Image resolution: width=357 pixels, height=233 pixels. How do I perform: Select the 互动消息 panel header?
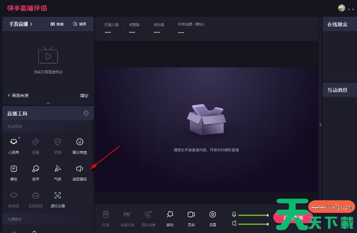[x=337, y=90]
